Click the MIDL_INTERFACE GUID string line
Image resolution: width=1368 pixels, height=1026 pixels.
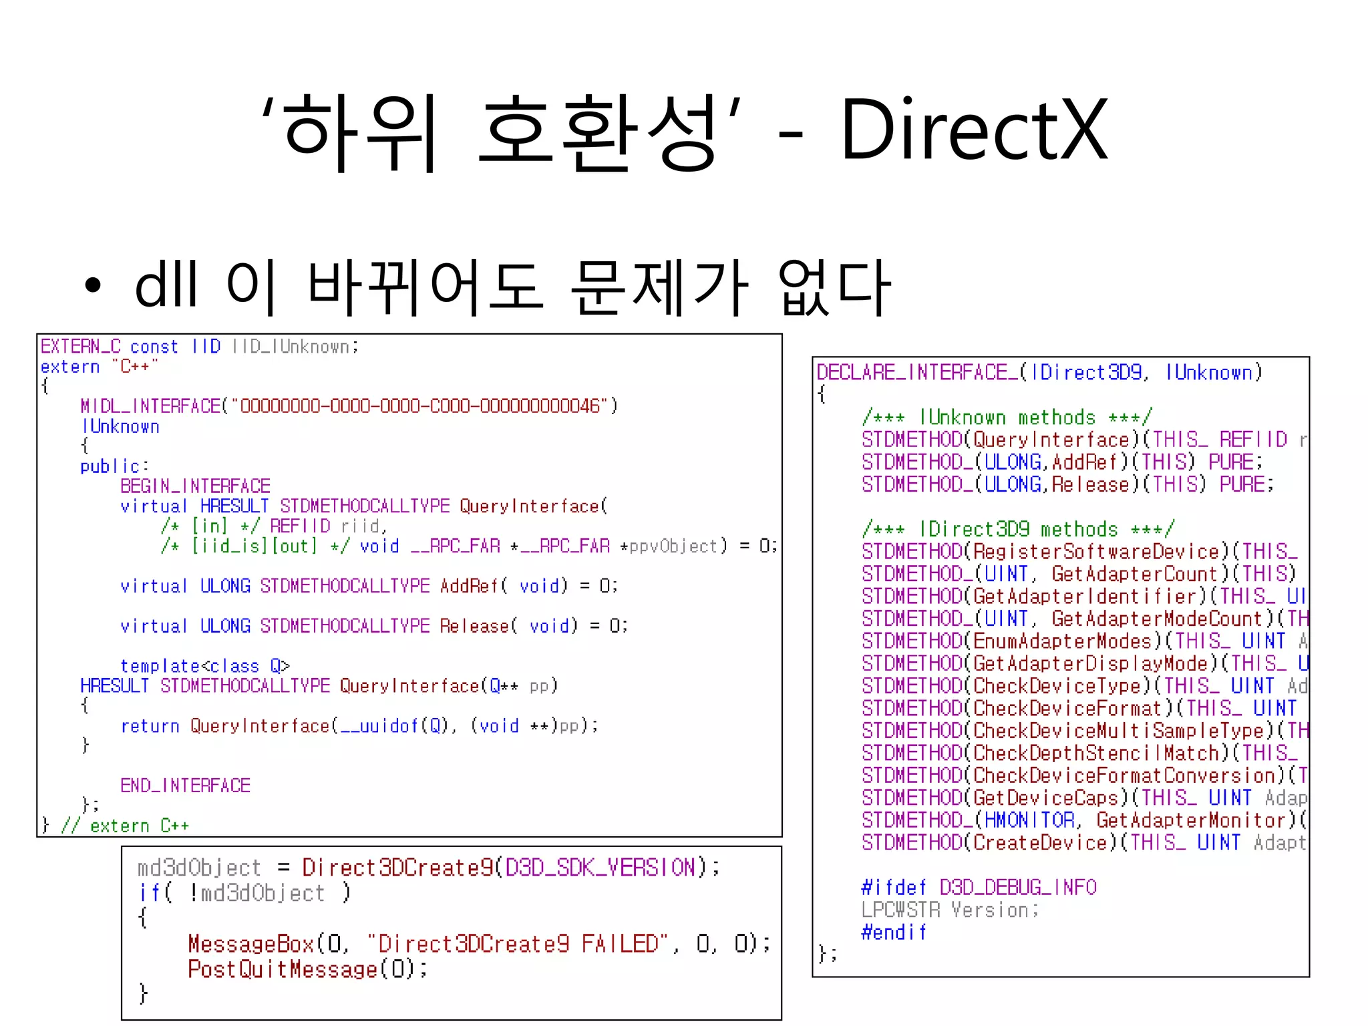[x=349, y=406]
